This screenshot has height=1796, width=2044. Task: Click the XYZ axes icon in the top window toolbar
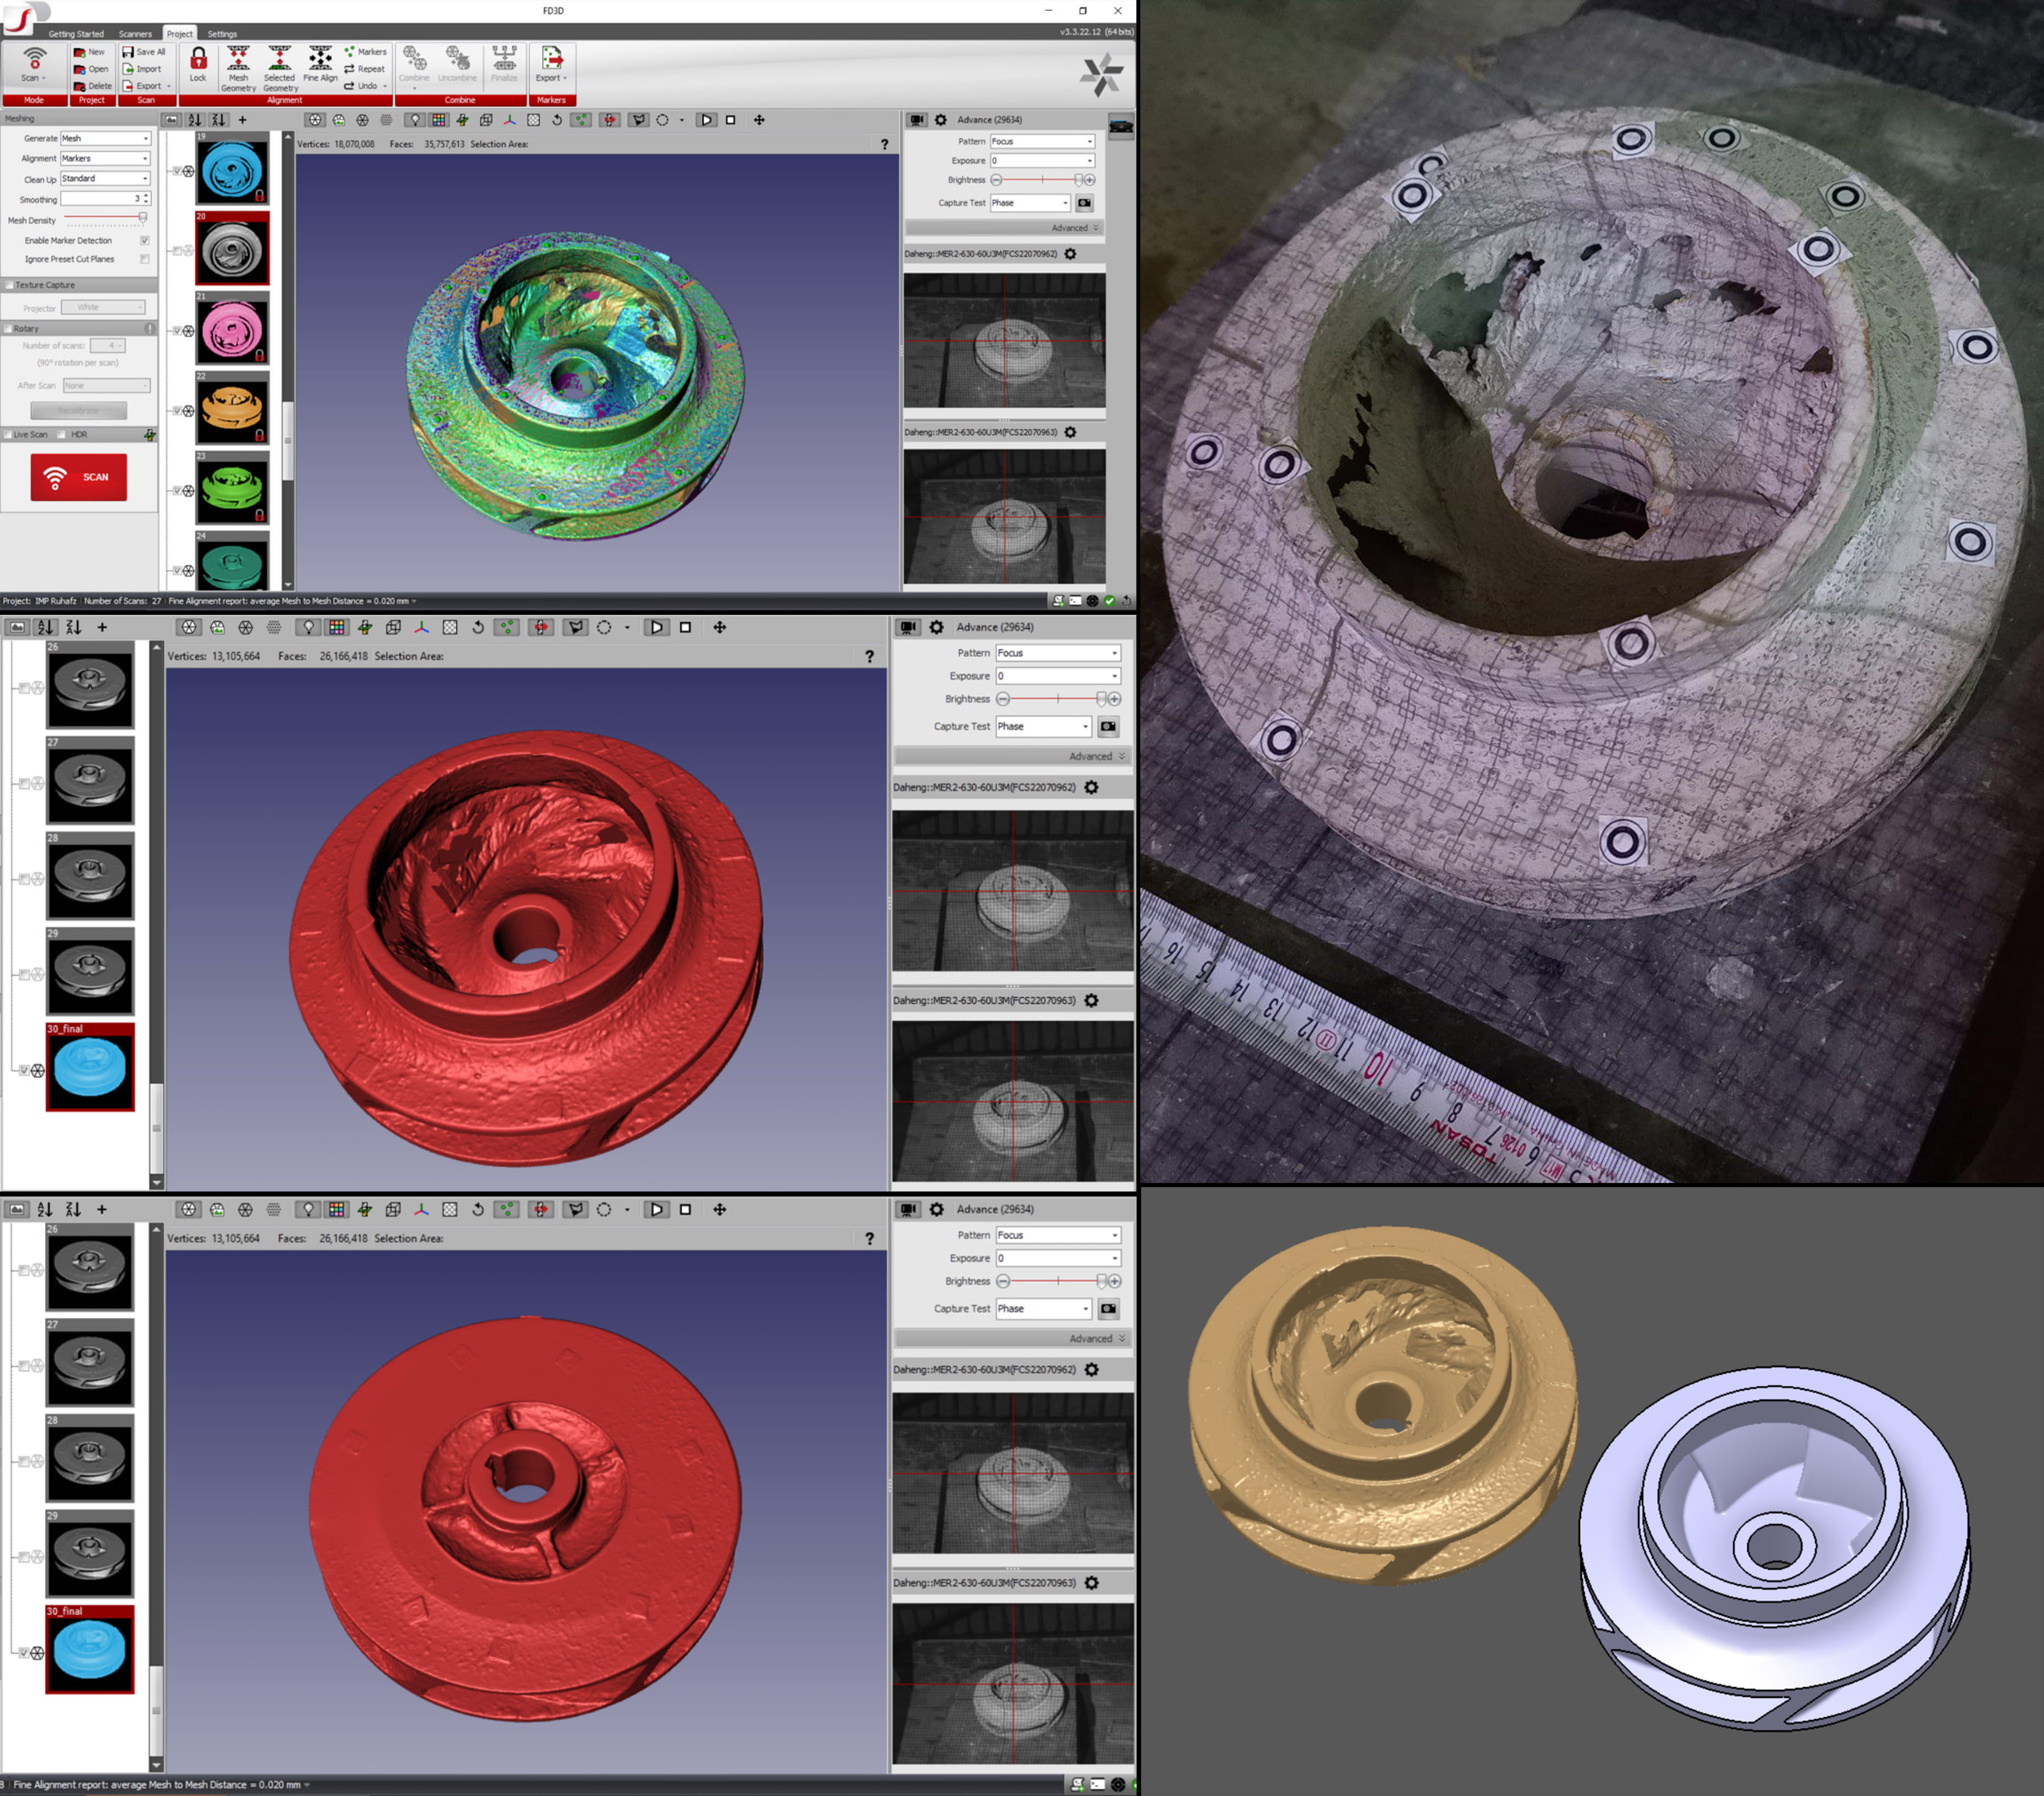point(510,120)
